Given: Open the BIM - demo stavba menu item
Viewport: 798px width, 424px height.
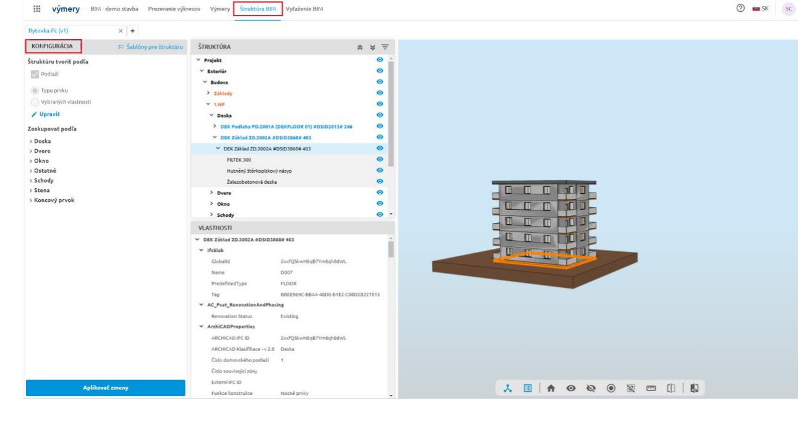Looking at the screenshot, I should pyautogui.click(x=114, y=9).
